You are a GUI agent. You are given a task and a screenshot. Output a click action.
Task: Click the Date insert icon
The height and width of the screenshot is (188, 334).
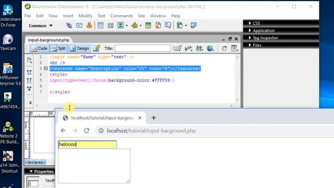click(148, 26)
